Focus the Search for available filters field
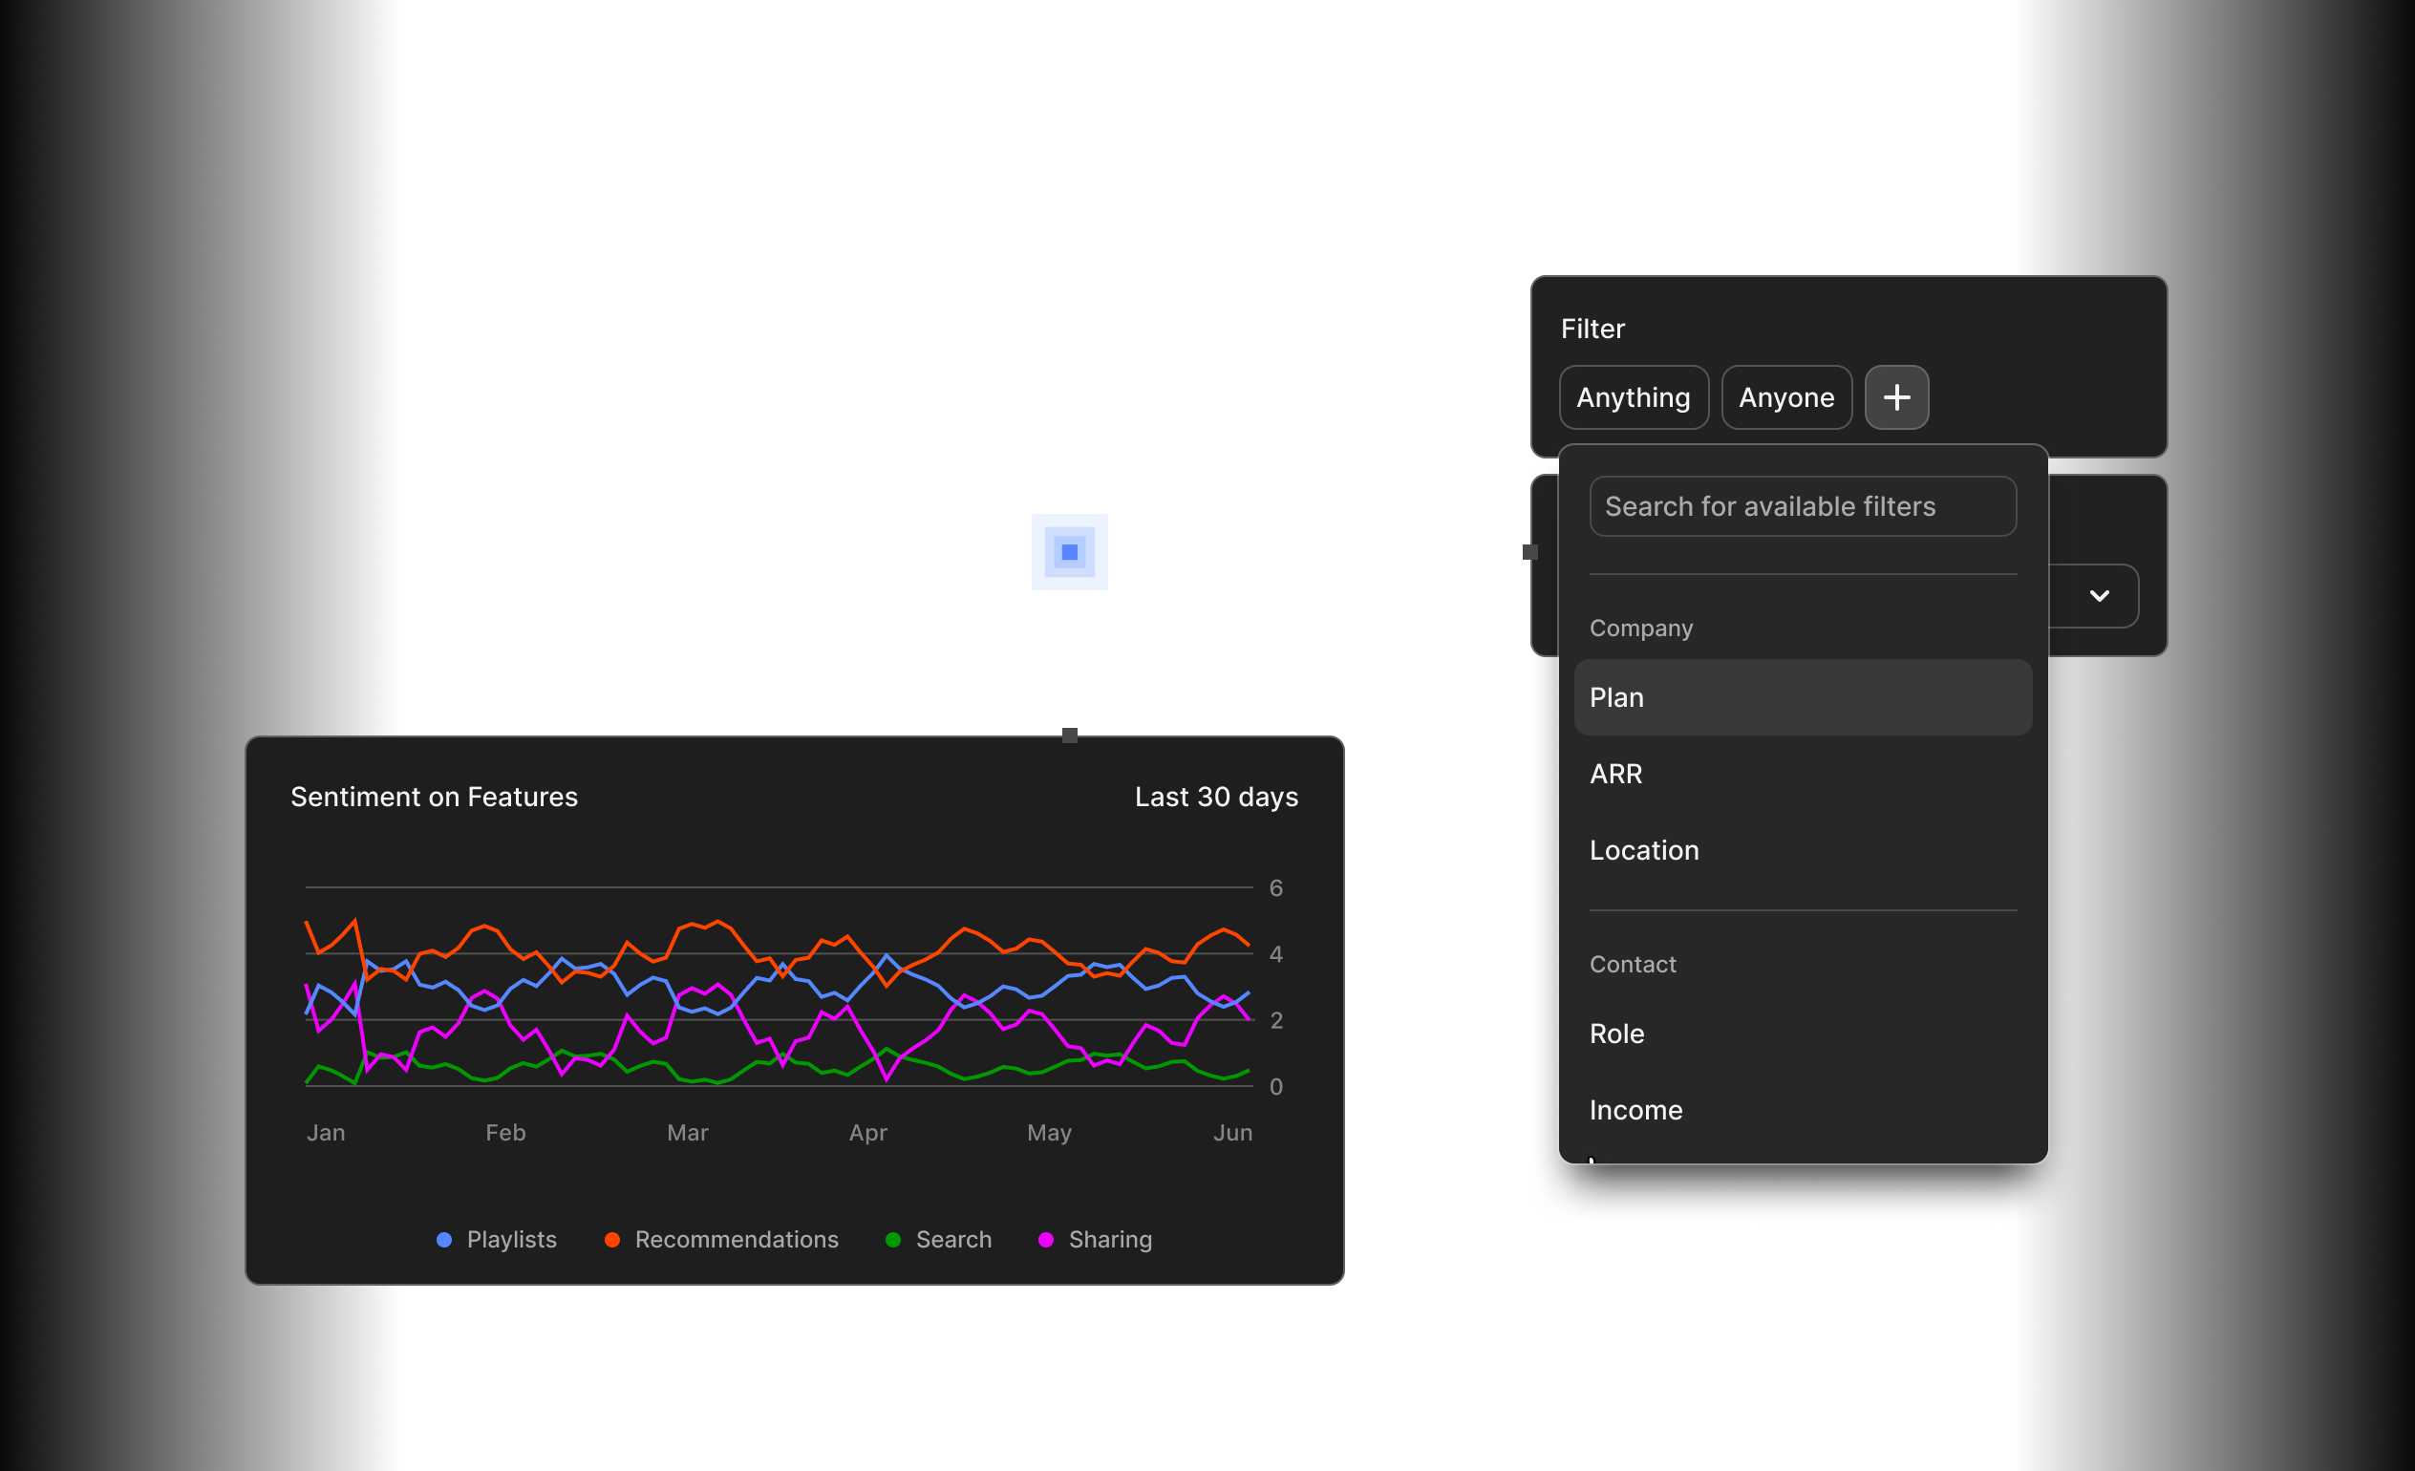The image size is (2415, 1471). [1802, 506]
